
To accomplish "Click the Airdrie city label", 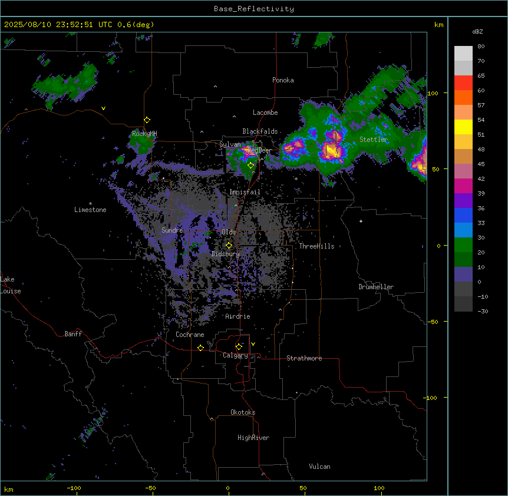I will [237, 316].
